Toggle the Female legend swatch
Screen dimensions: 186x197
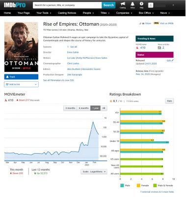click(138, 186)
